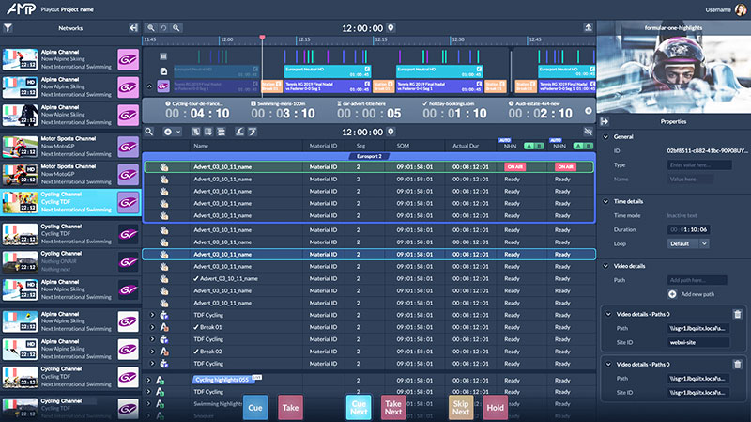Collapse the Time details section
Viewport: 751px width, 422px height.
pyautogui.click(x=605, y=202)
